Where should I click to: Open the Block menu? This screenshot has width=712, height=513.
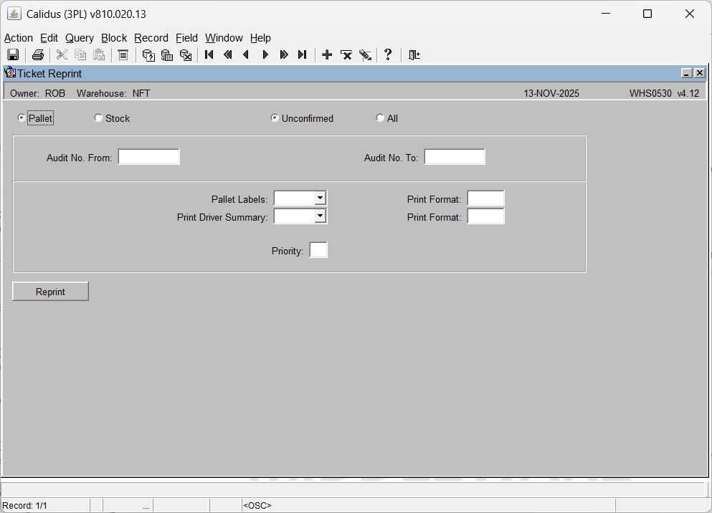coord(113,38)
